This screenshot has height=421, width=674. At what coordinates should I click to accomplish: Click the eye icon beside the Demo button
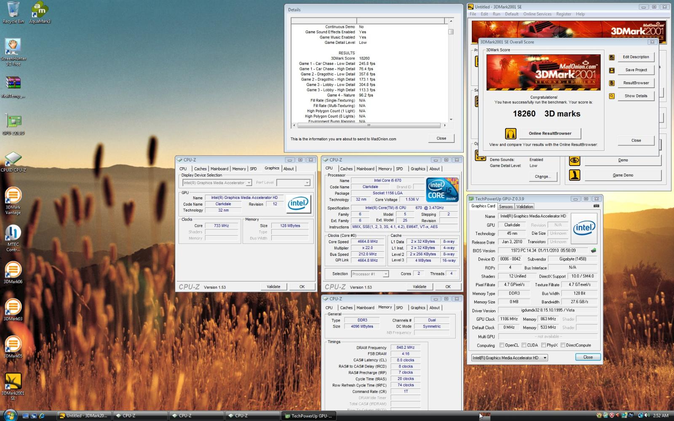click(x=575, y=161)
